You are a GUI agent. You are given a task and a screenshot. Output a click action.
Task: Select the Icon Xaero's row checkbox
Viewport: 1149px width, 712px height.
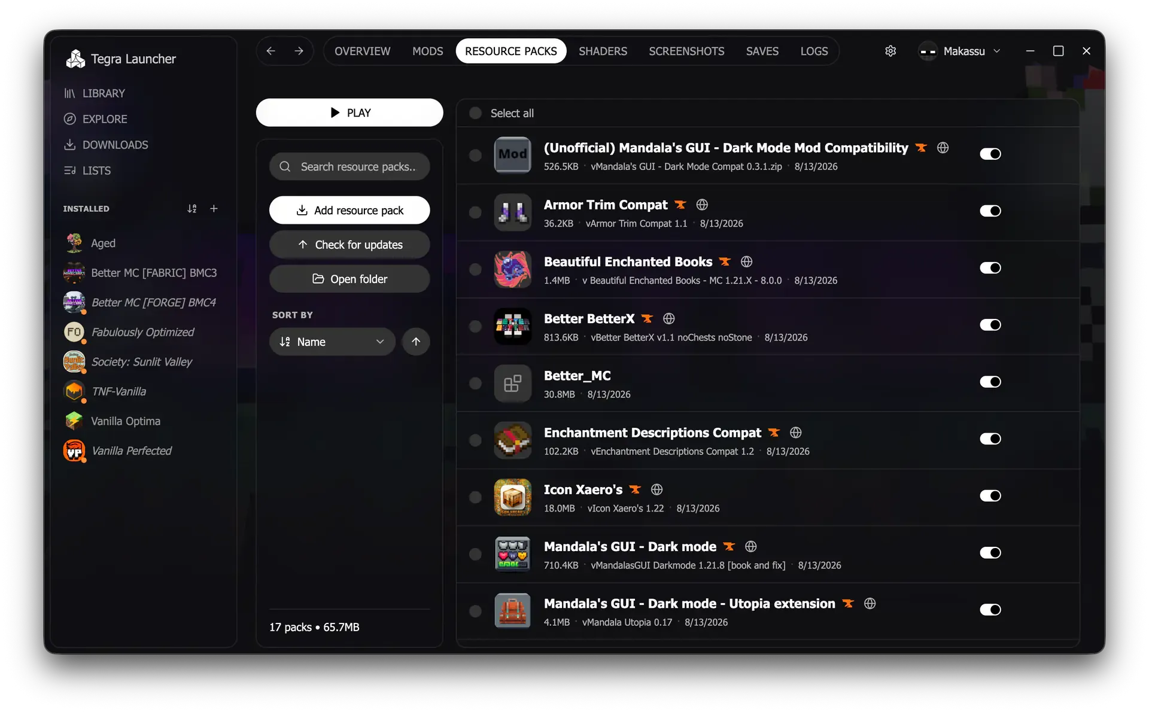[475, 497]
